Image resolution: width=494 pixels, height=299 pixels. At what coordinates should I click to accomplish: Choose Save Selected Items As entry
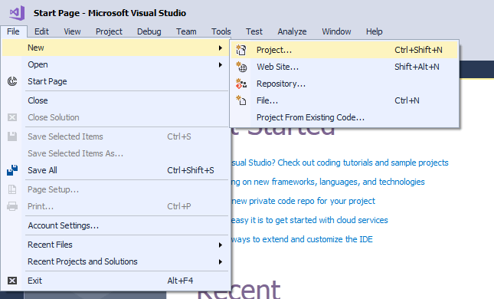116,153
